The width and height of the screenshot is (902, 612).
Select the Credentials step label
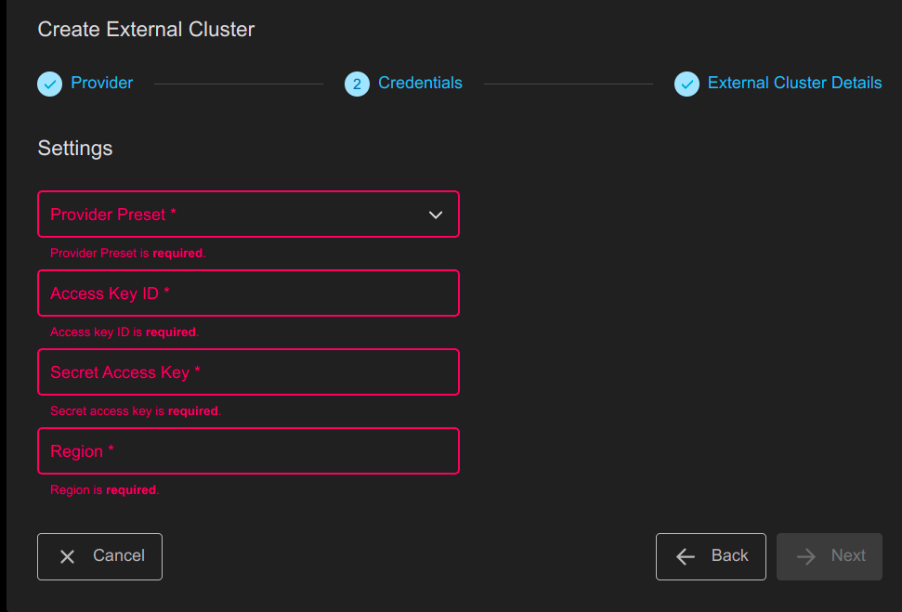point(420,83)
